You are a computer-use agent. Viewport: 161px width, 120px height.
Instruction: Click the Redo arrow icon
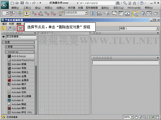pos(34,3)
